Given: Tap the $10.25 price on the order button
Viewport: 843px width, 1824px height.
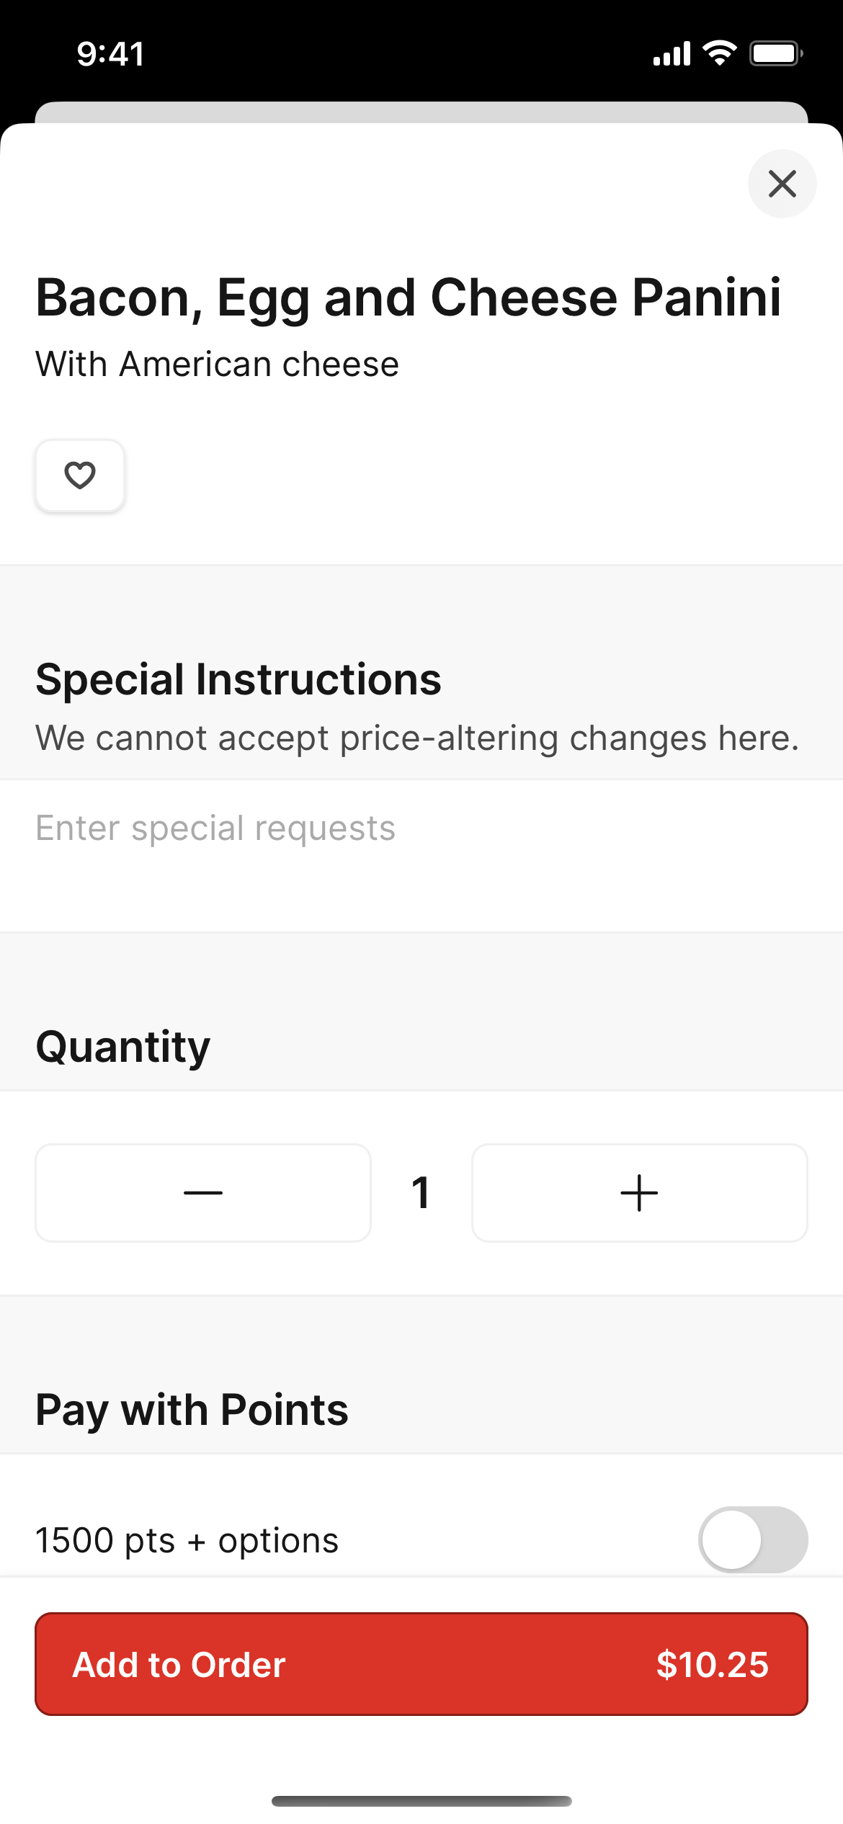Looking at the screenshot, I should (713, 1665).
